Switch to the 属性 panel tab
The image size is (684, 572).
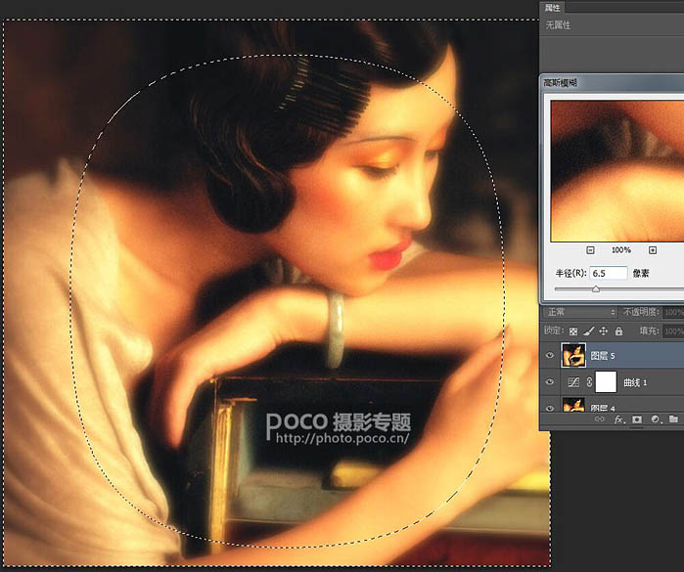552,7
